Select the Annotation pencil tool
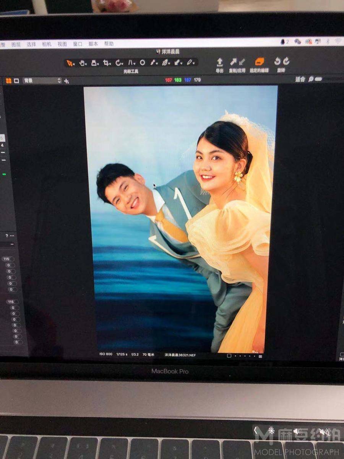Viewport: 344px width, 459px height. [x=190, y=62]
